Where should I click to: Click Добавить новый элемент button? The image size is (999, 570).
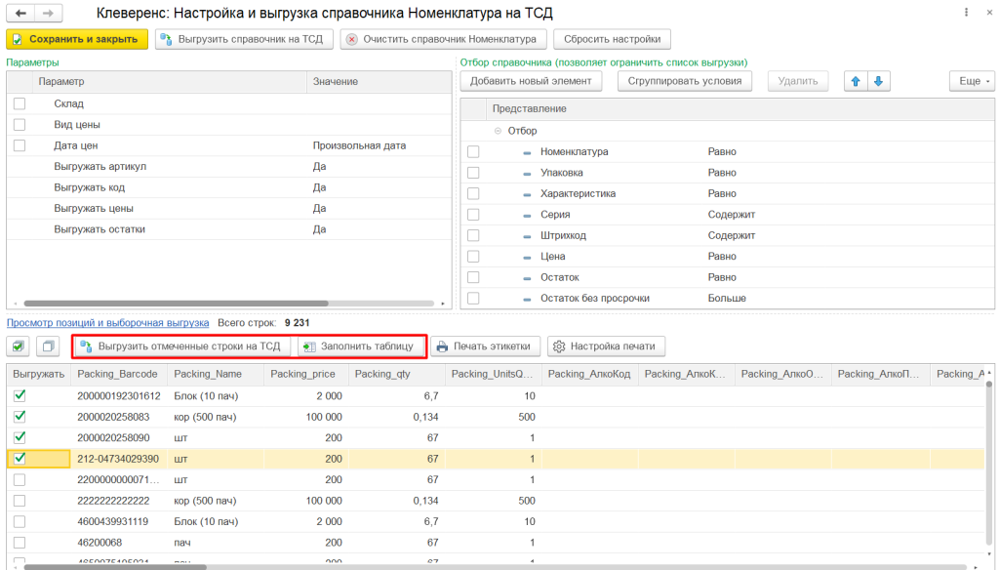pyautogui.click(x=532, y=81)
